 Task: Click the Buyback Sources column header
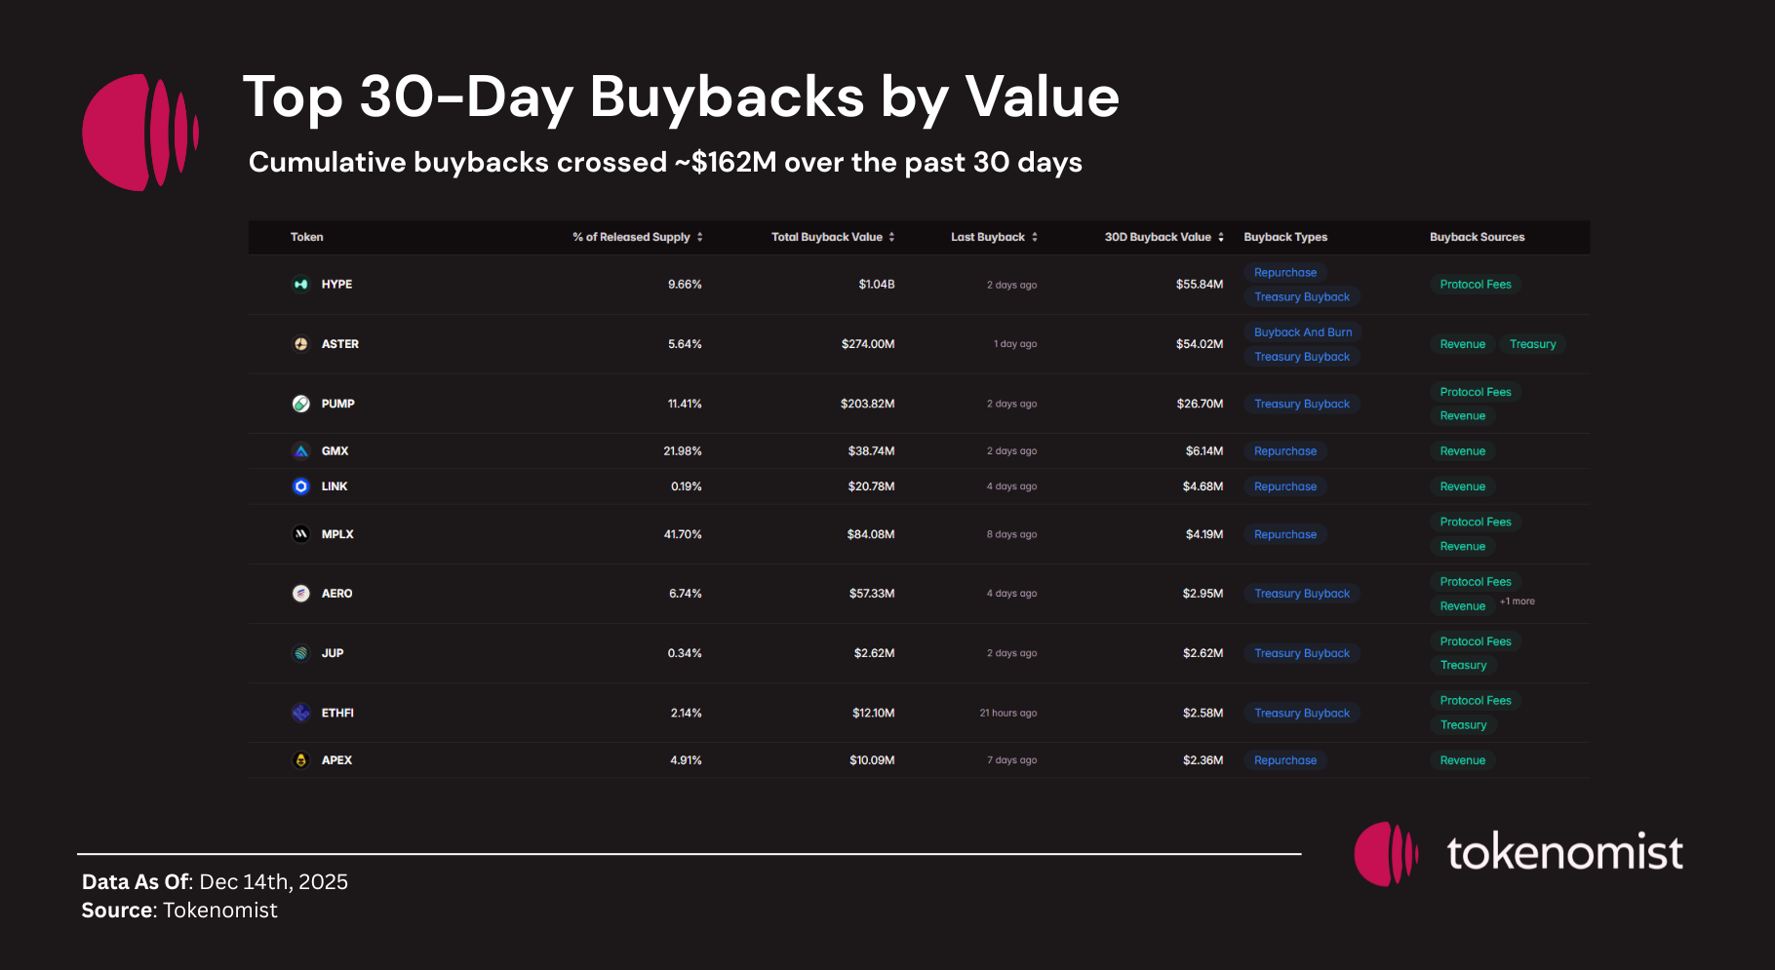(x=1477, y=237)
